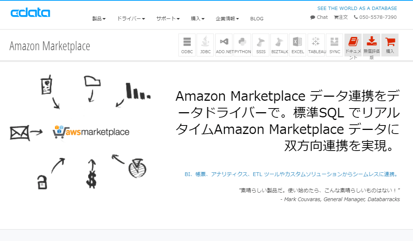Click the SEE THE WORLD AS A DATABASE tagline
413x241 pixels.
tap(357, 8)
